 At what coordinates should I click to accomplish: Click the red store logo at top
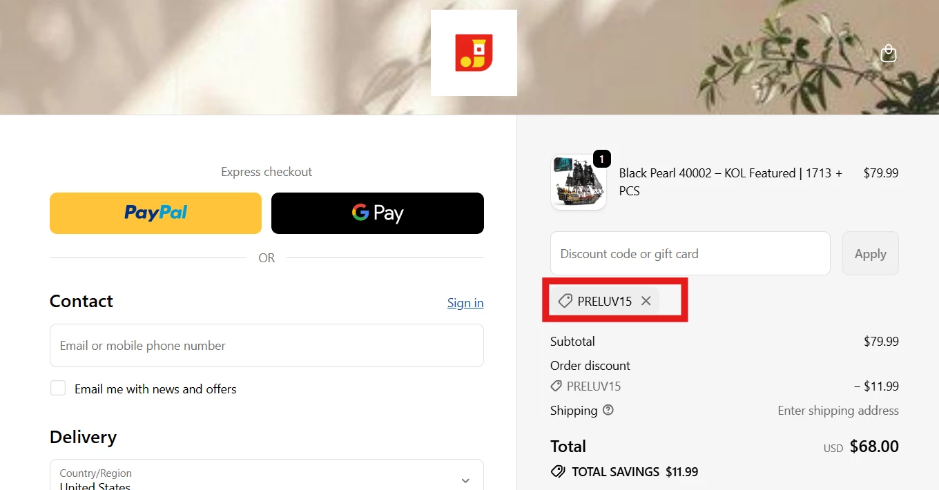pyautogui.click(x=474, y=52)
